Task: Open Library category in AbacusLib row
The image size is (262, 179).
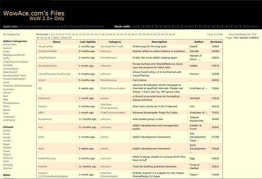Action: (104, 98)
